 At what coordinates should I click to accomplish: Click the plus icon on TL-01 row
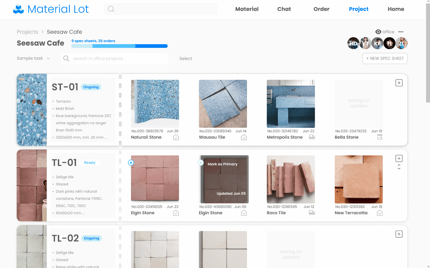click(399, 158)
